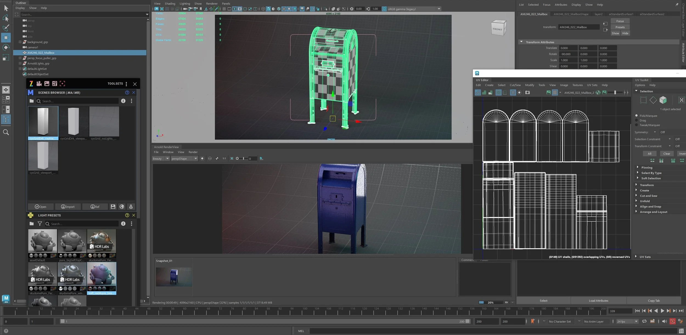Select UV shell cube icon in UV Toolkit

pos(663,100)
